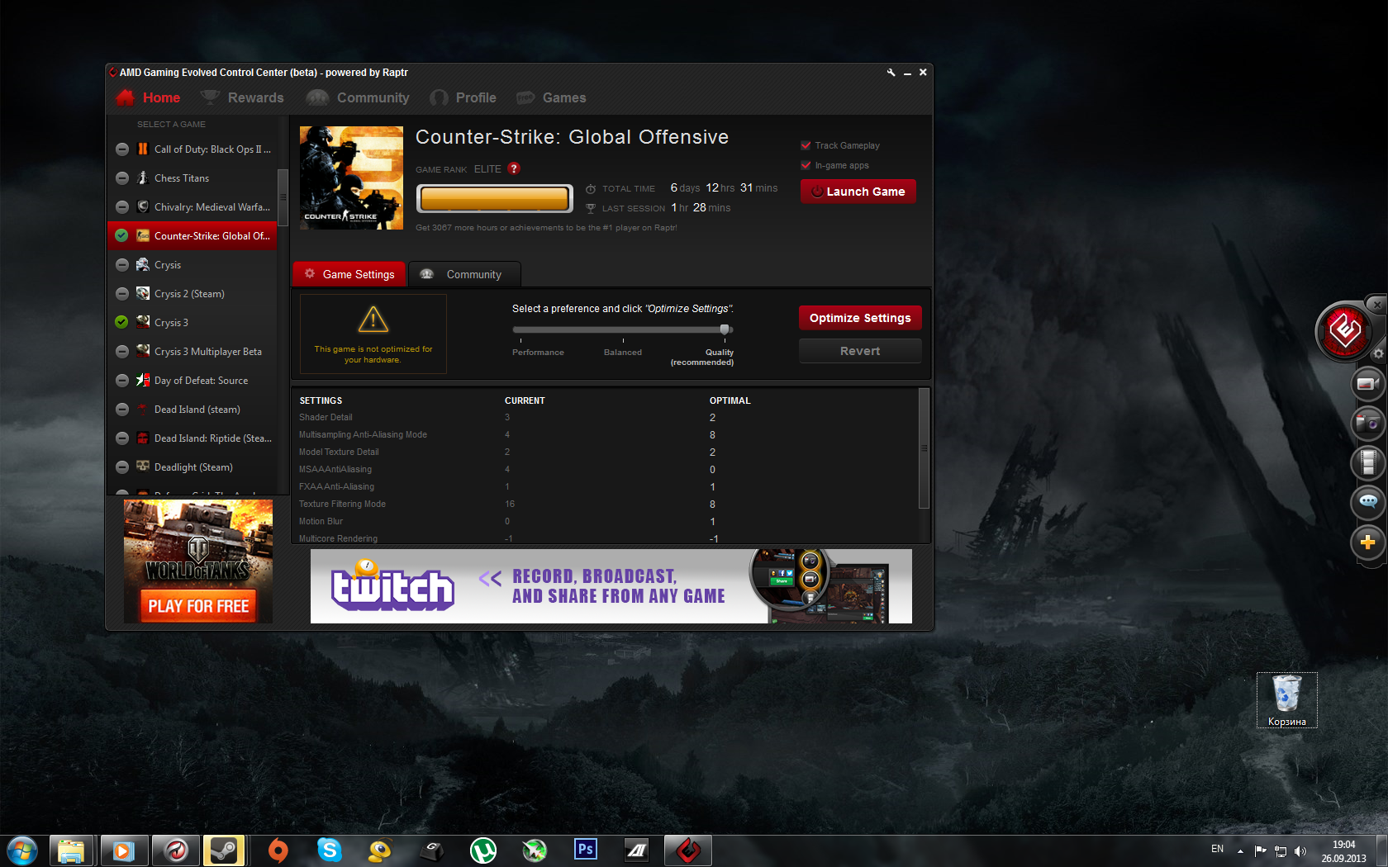Viewport: 1388px width, 867px height.
Task: Open Photoshop from the taskbar
Action: point(586,850)
